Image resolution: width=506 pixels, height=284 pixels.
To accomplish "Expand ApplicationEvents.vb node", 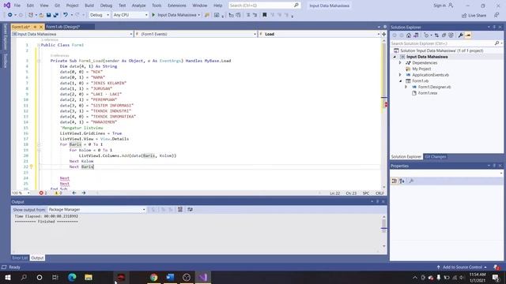I will tap(400, 75).
